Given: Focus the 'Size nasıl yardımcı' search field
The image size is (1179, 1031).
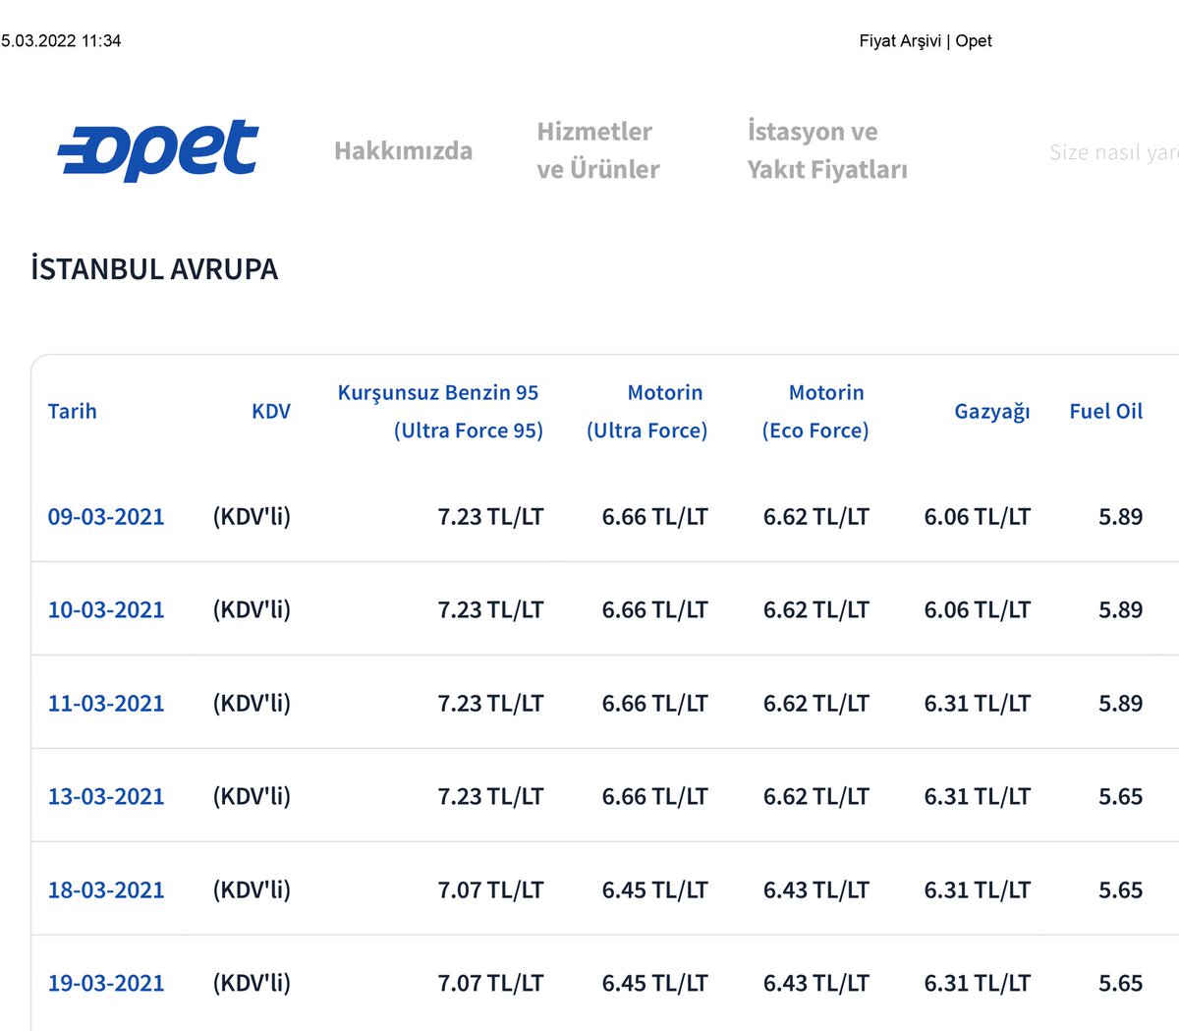Looking at the screenshot, I should (x=1114, y=152).
